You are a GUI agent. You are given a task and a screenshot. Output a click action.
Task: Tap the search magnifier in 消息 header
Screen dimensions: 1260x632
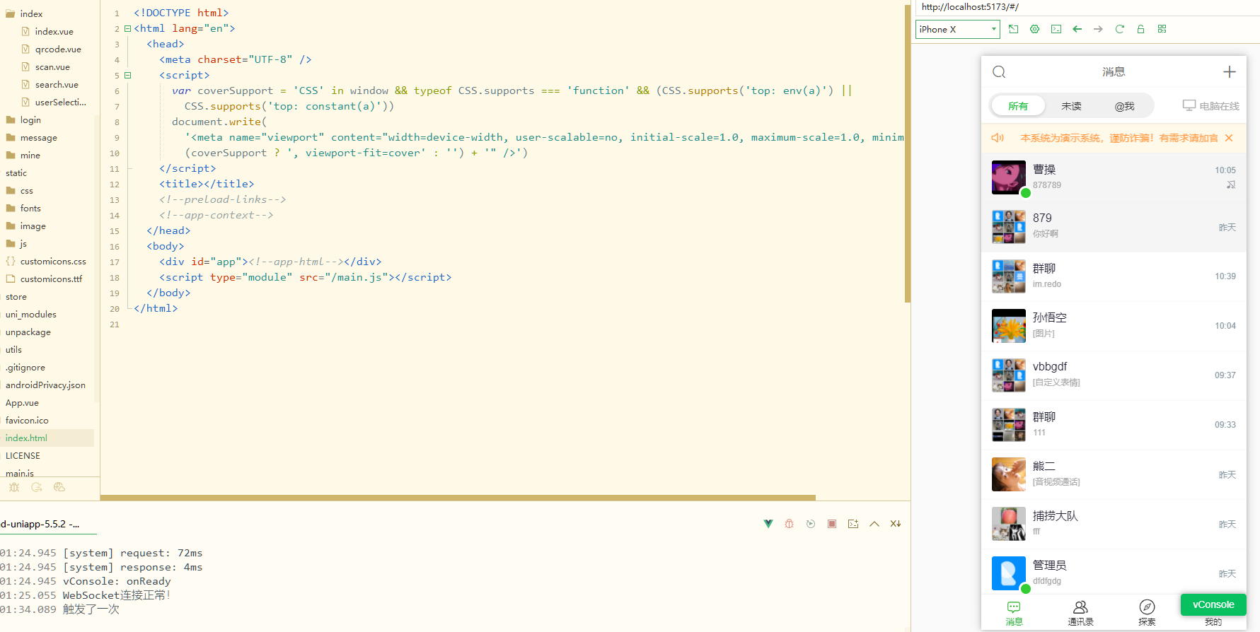click(x=999, y=71)
